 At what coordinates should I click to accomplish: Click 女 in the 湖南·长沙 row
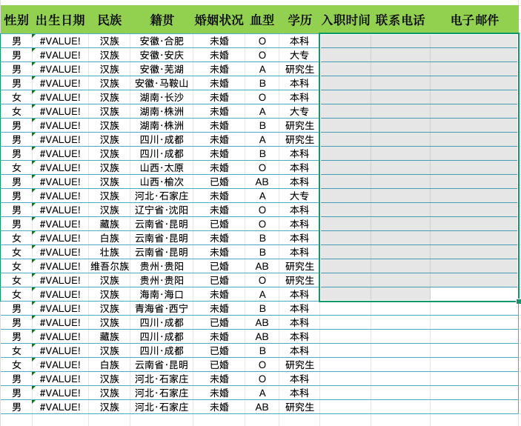coord(16,97)
